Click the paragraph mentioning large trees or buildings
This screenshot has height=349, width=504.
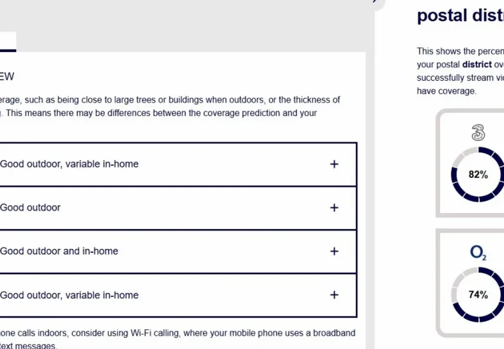pyautogui.click(x=170, y=107)
